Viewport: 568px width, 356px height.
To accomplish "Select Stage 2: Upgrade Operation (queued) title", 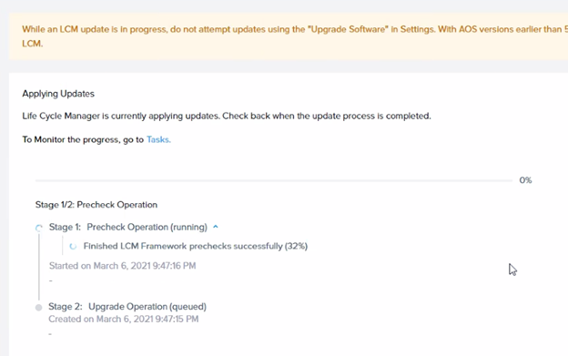I will (127, 307).
